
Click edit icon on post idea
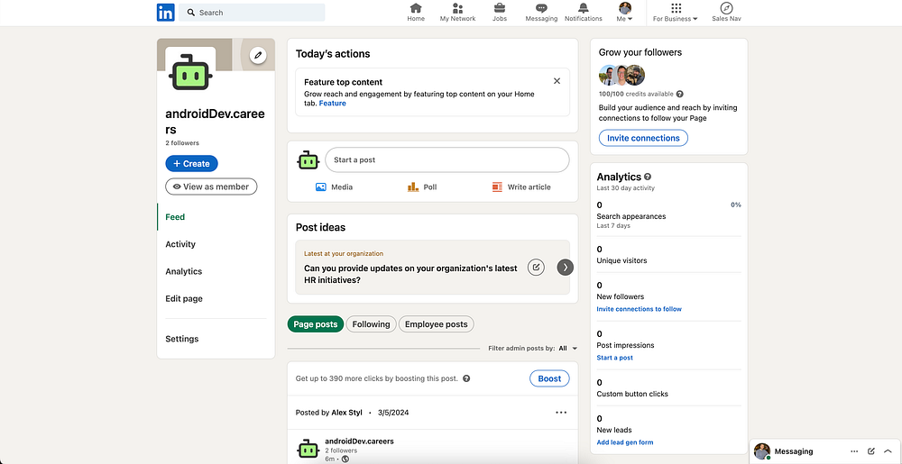(x=536, y=267)
